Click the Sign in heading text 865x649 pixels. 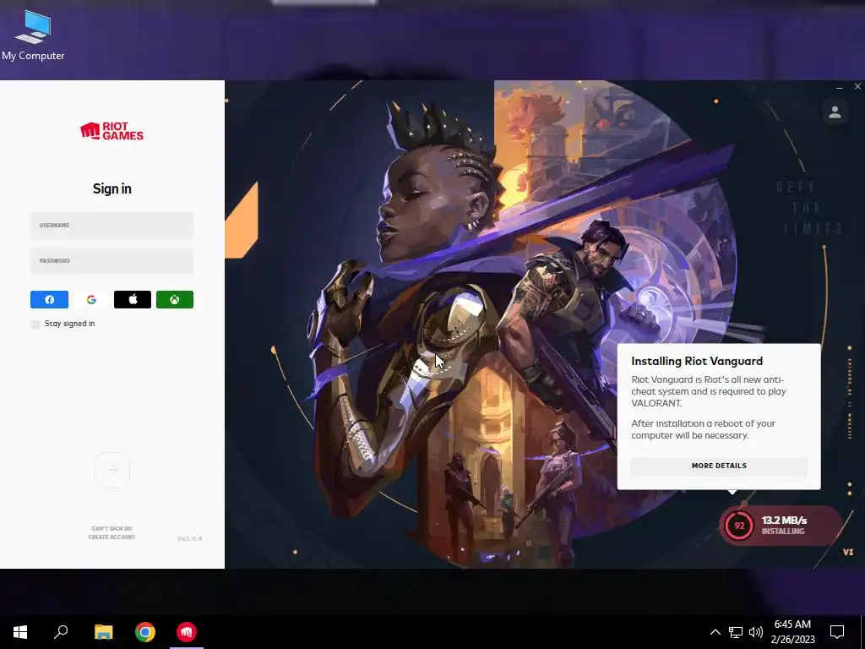(112, 188)
